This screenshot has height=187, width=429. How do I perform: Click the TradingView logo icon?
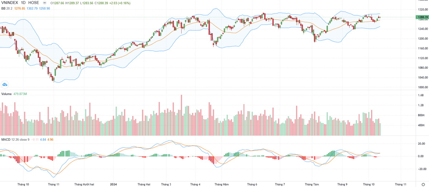[x=5, y=84]
